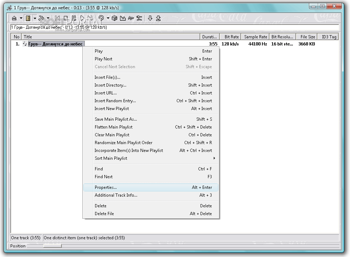Click the previous track playback button

58,18
